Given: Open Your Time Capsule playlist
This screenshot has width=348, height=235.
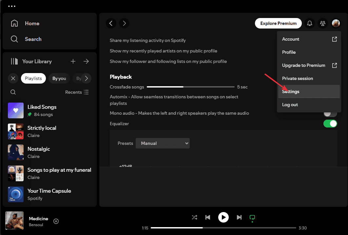Looking at the screenshot, I should (x=50, y=194).
